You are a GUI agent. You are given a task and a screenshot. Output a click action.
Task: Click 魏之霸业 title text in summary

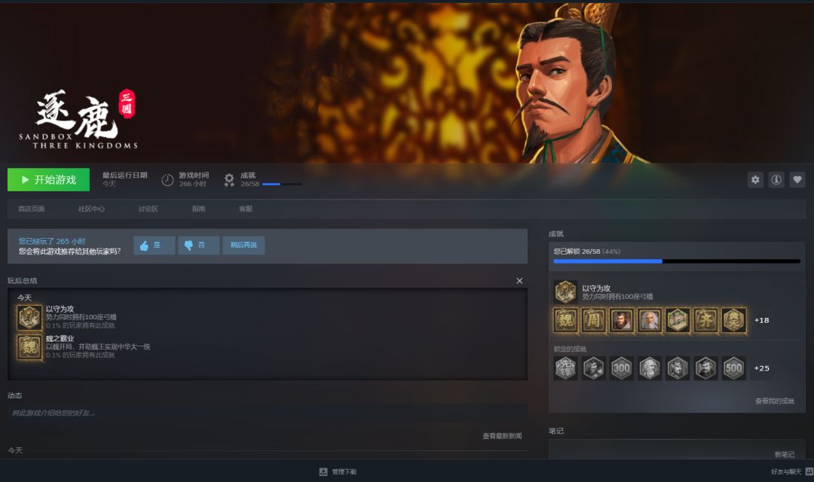[x=60, y=338]
